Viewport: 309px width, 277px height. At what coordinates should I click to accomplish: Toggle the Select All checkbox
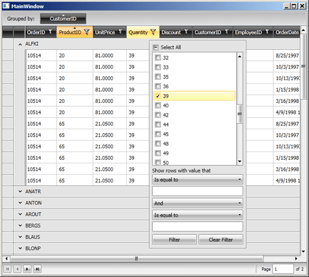(x=156, y=47)
